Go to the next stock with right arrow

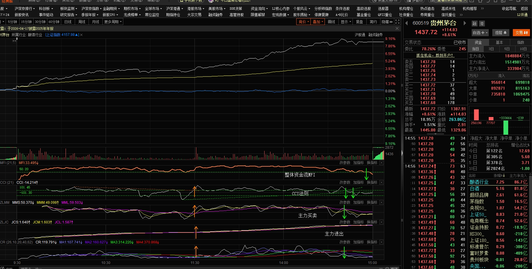[x=465, y=23]
